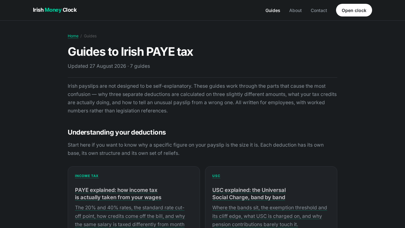Follow the Home breadcrumb link
405x228 pixels.
pos(73,36)
